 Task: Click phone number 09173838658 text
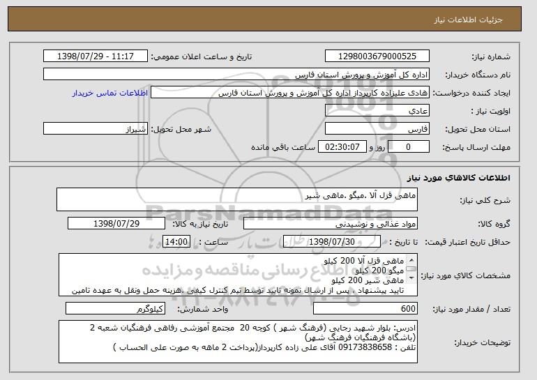(365, 347)
